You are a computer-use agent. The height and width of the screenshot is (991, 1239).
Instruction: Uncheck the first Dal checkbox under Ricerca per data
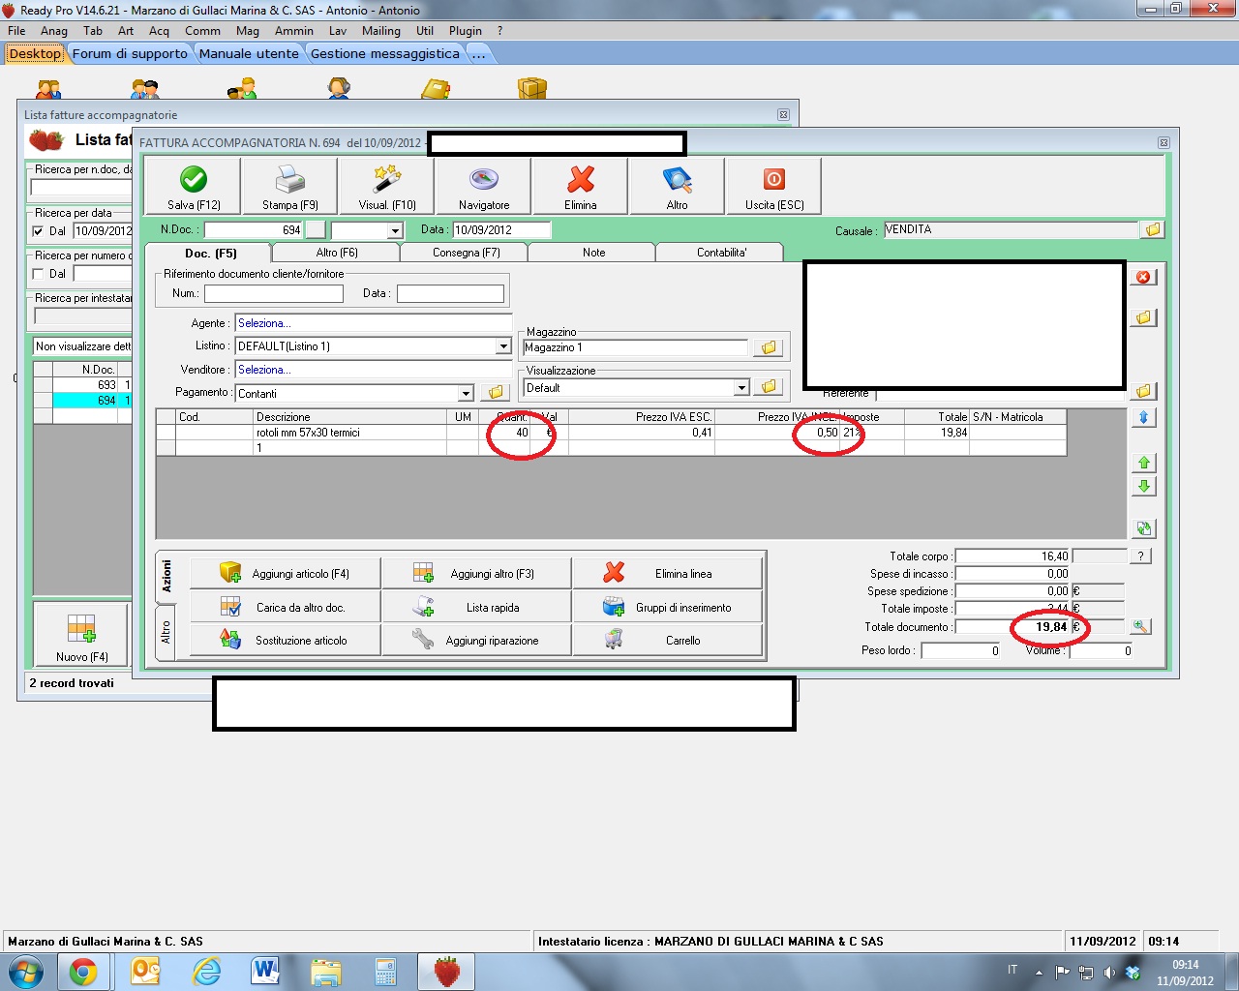click(39, 231)
